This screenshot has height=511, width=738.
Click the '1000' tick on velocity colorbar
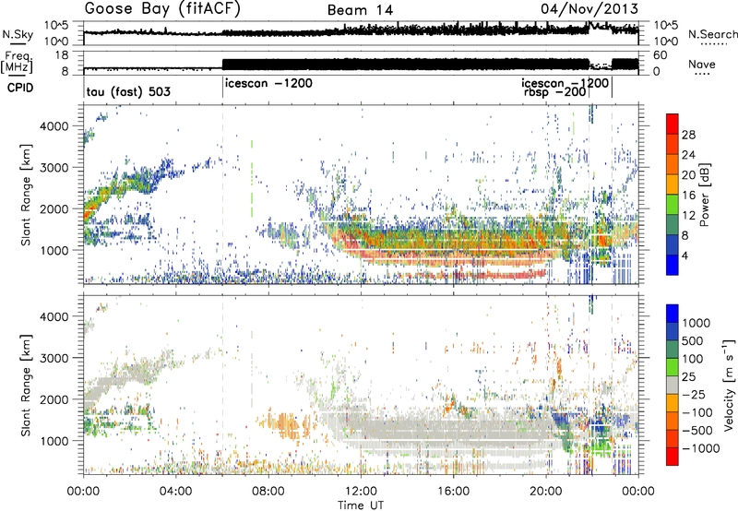(696, 323)
